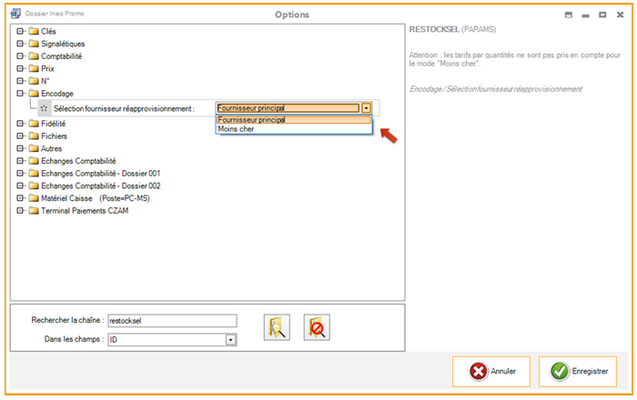
Task: Click the Rechercher la chaîne text field
Action: 171,320
